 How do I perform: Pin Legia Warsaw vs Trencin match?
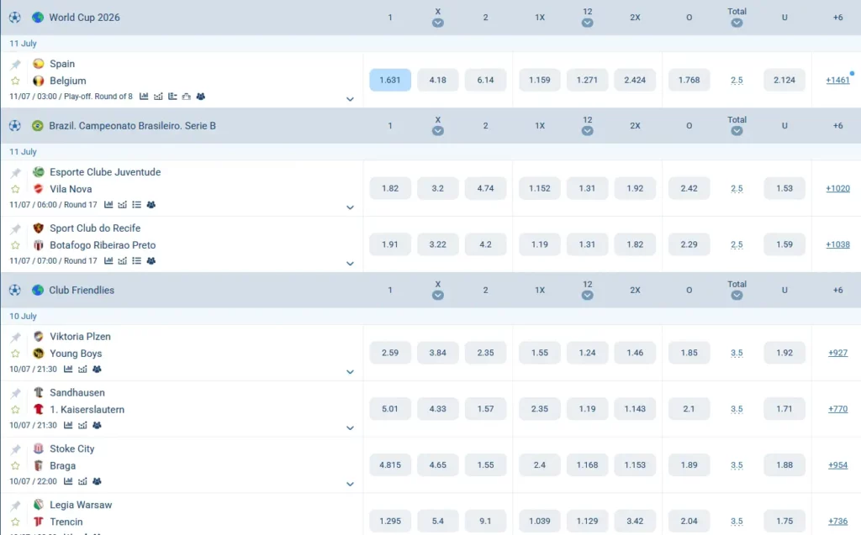[x=15, y=506]
